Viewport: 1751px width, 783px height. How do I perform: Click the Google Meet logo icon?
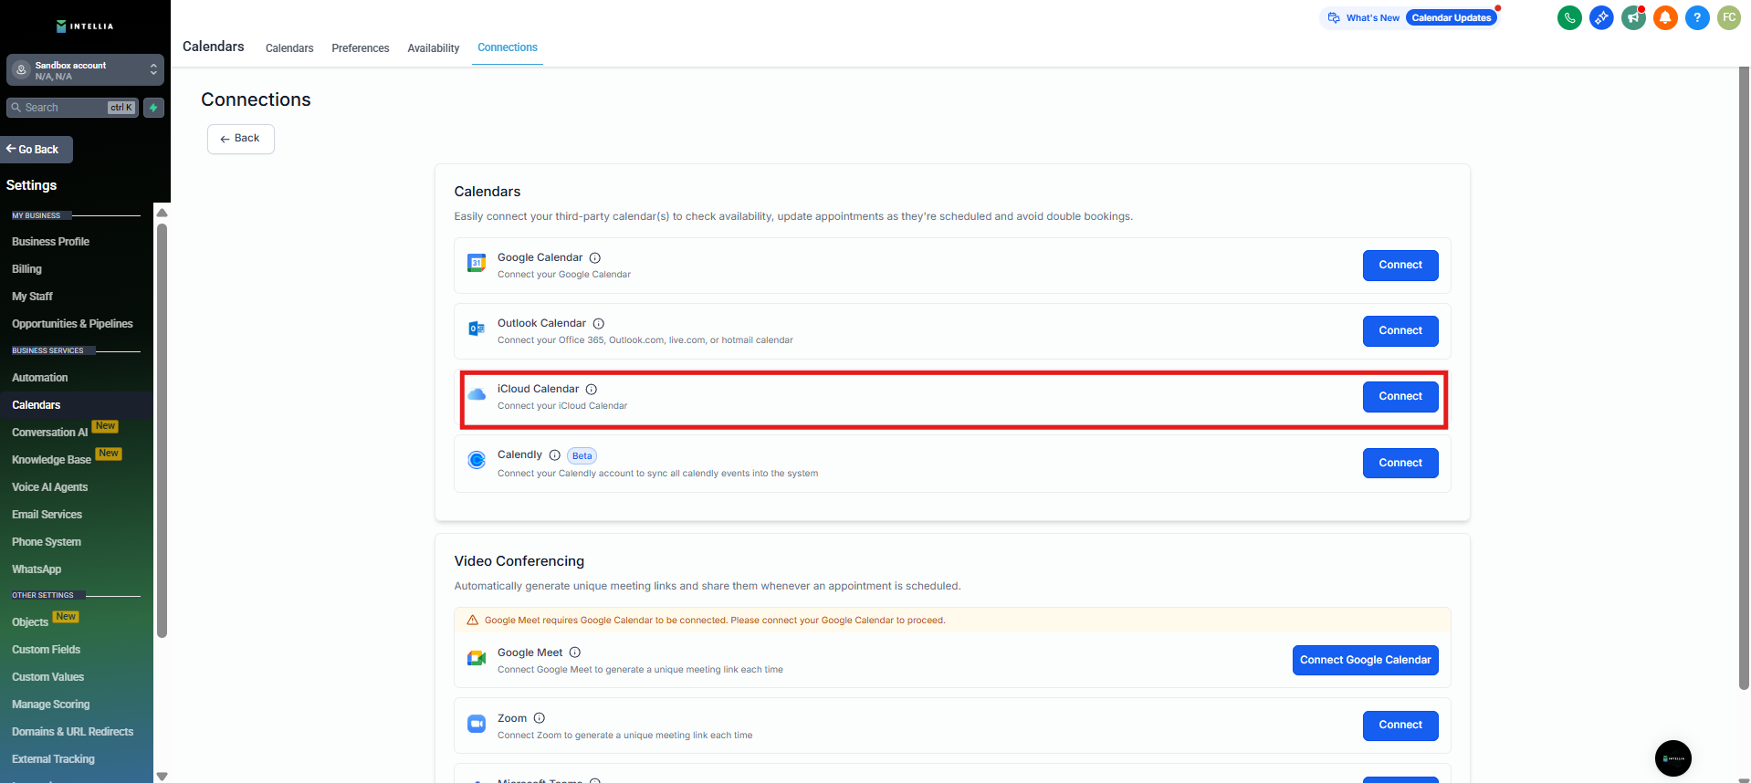[477, 658]
